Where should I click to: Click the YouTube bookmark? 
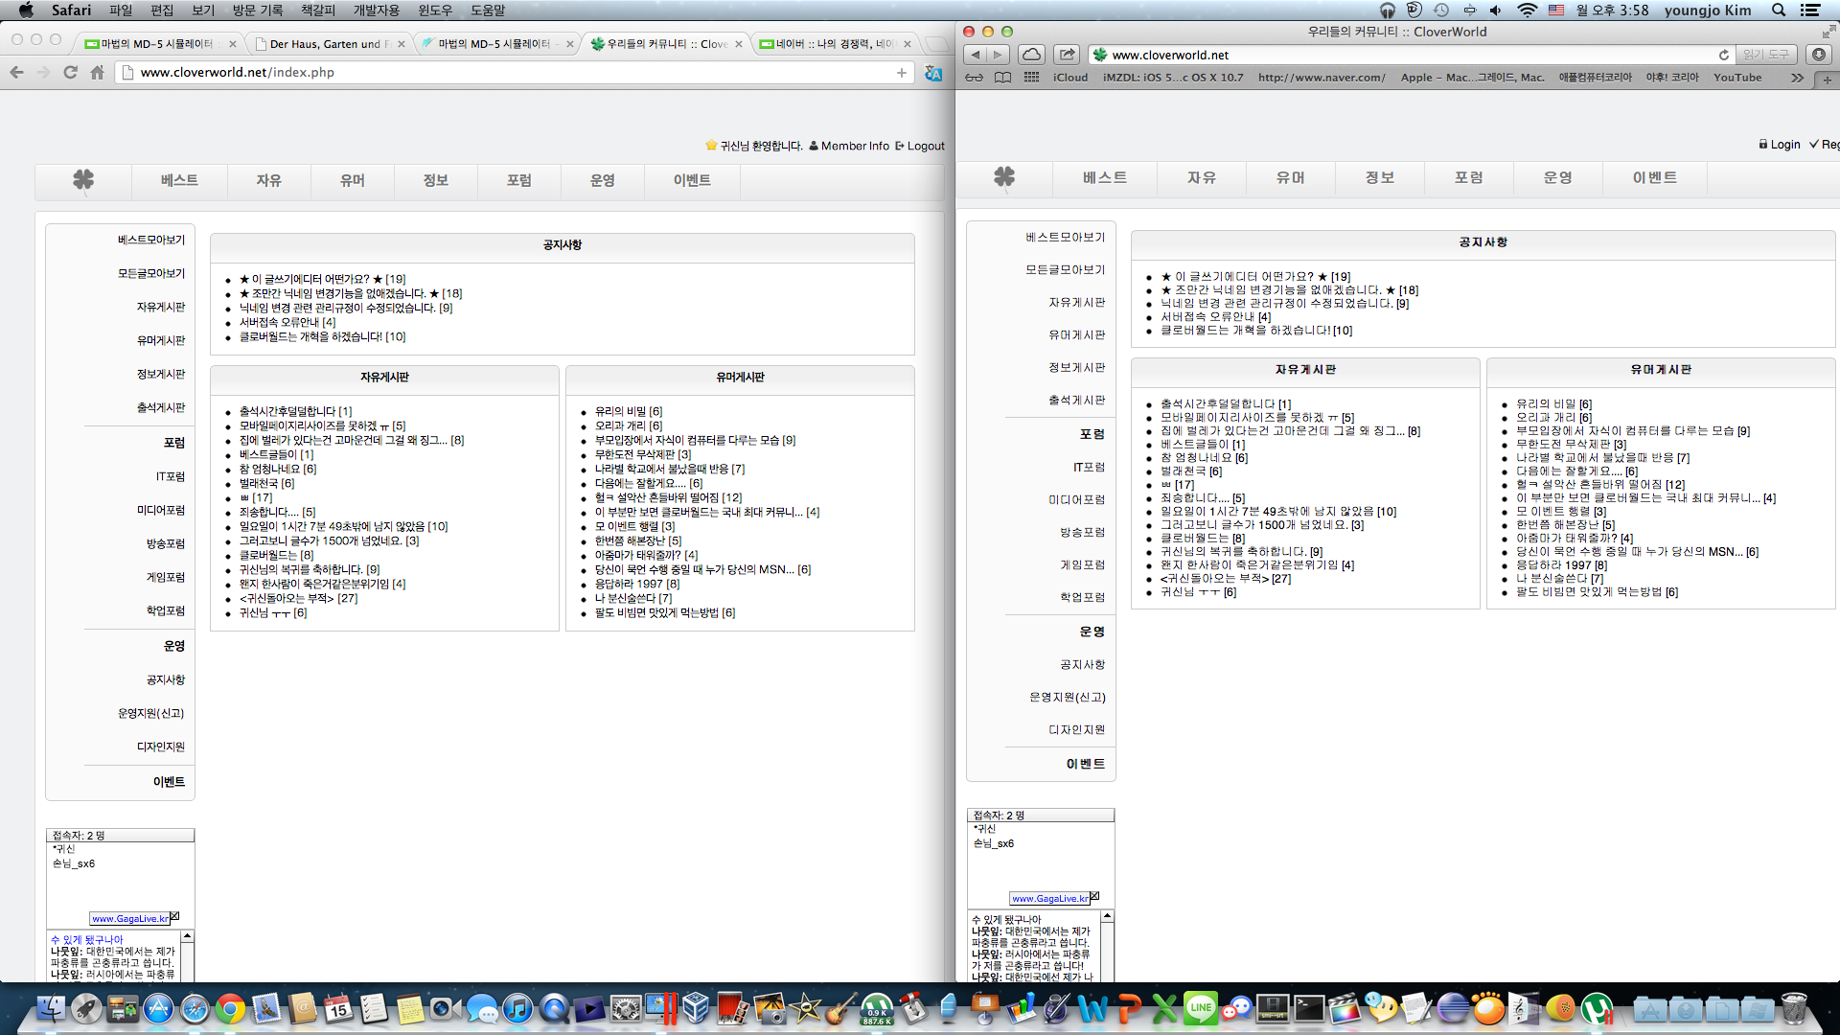point(1736,78)
